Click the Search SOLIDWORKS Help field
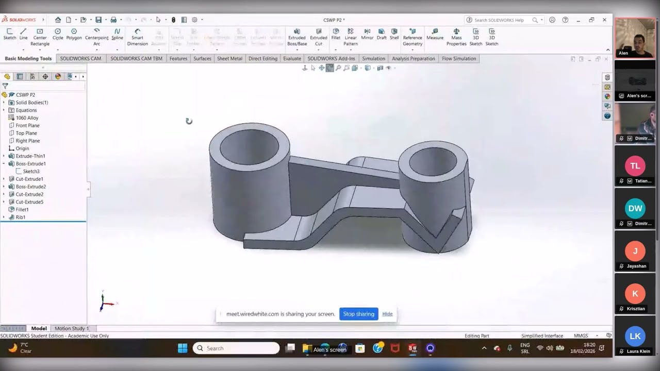Image resolution: width=660 pixels, height=371 pixels. point(499,20)
